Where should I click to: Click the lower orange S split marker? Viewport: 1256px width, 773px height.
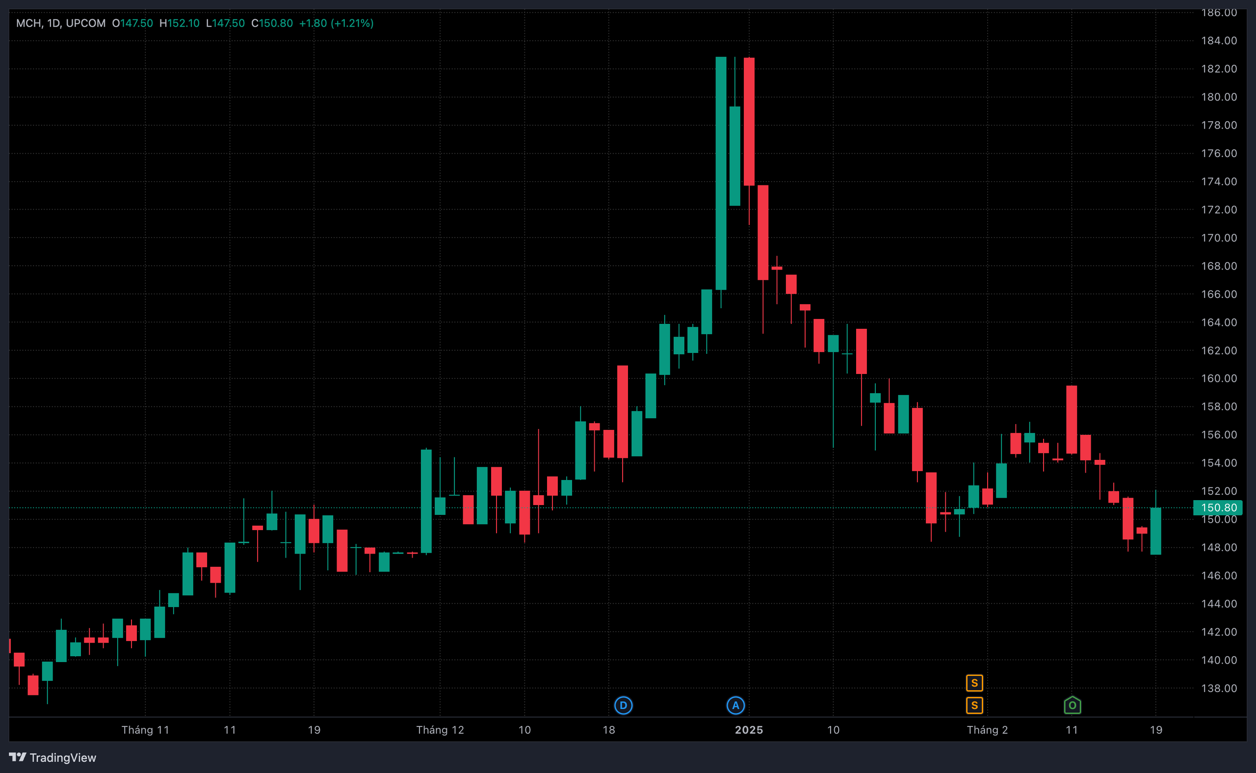974,706
